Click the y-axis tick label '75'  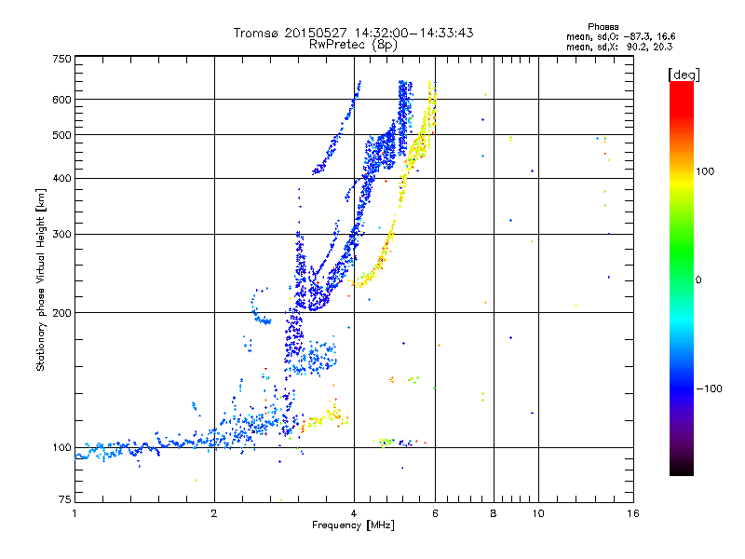pyautogui.click(x=64, y=499)
